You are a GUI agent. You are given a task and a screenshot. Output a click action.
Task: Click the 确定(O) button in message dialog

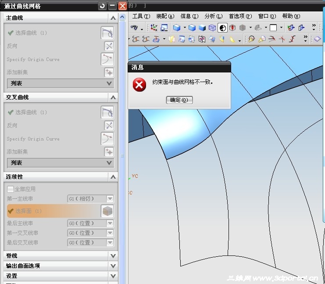pos(179,100)
